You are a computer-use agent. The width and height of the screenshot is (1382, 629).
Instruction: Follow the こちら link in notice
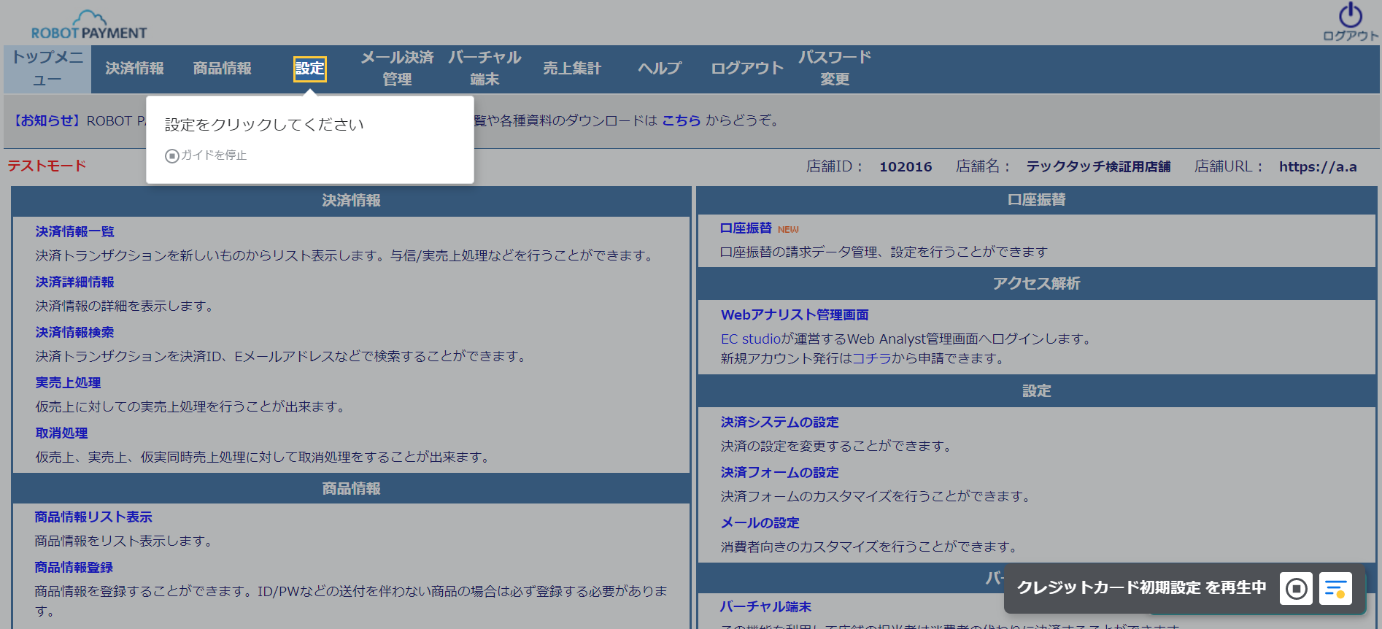tap(681, 120)
